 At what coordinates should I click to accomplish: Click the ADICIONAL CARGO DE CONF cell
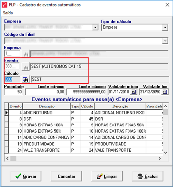pyautogui.click(x=120, y=137)
